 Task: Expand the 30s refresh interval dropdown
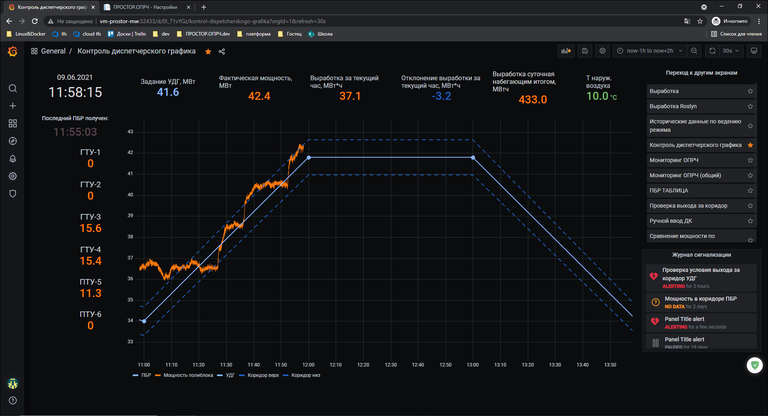[x=731, y=51]
